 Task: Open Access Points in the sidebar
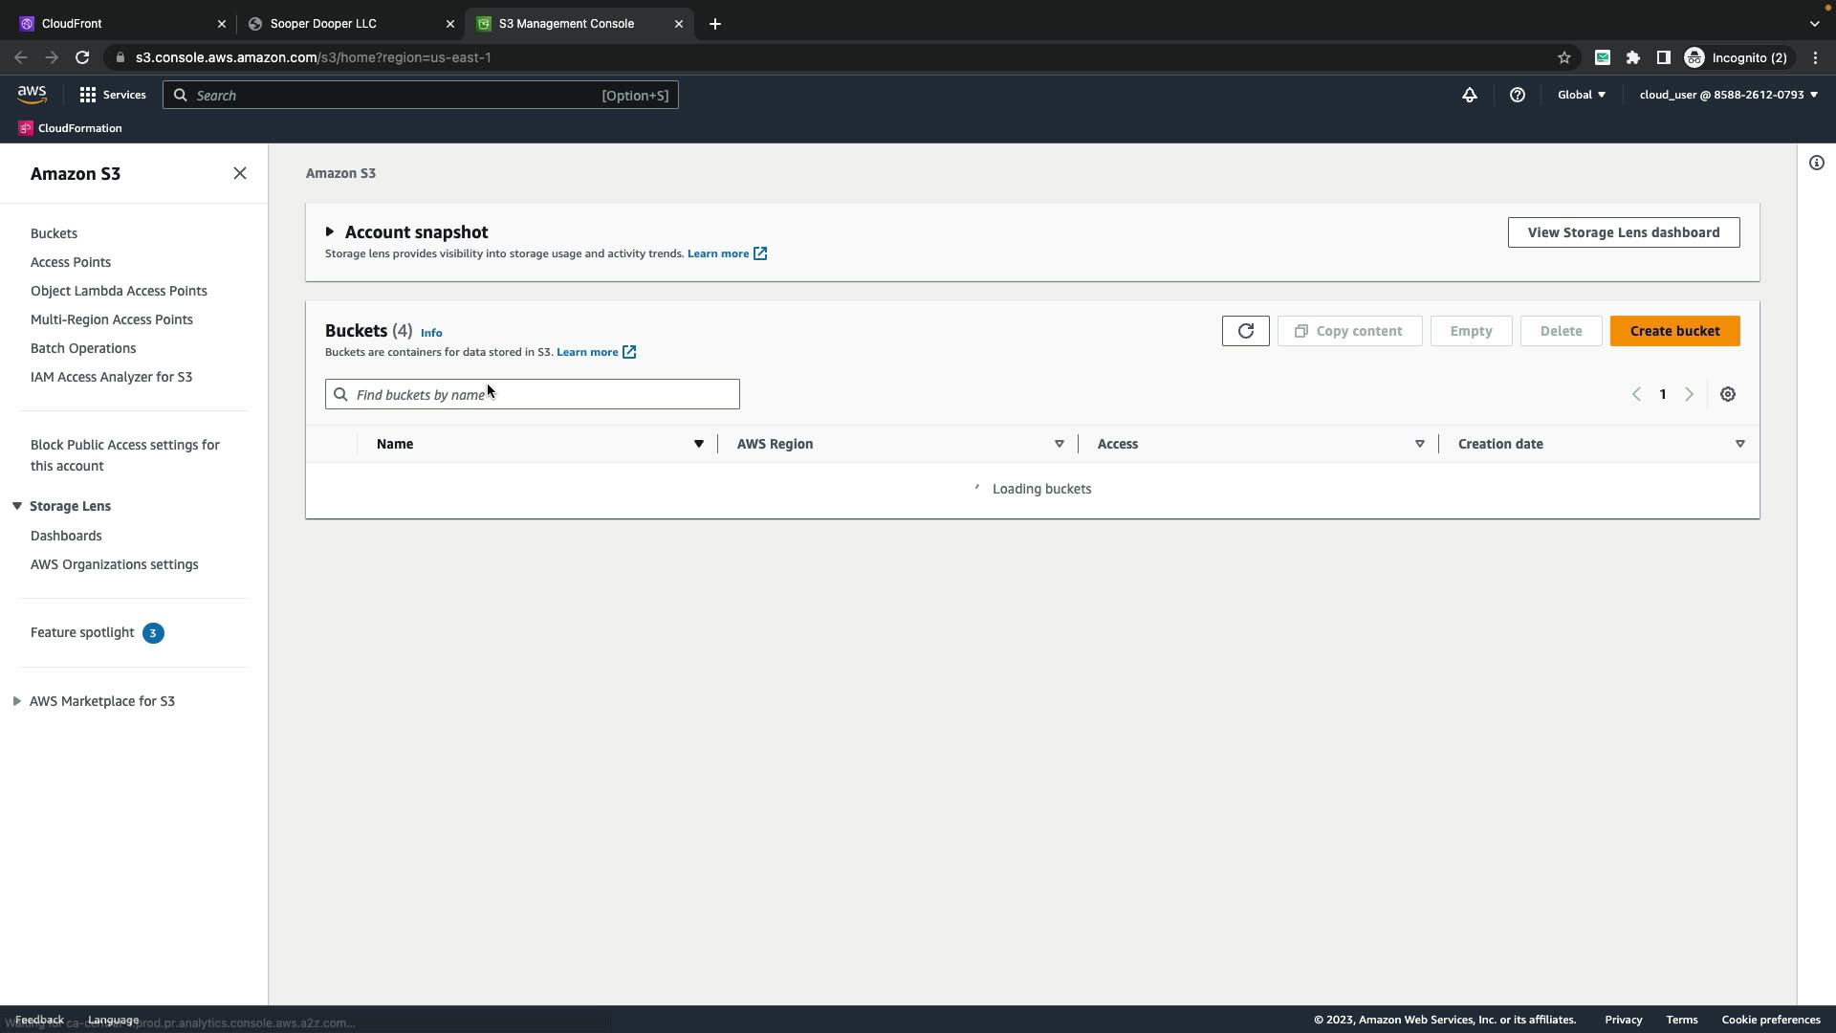coord(71,262)
